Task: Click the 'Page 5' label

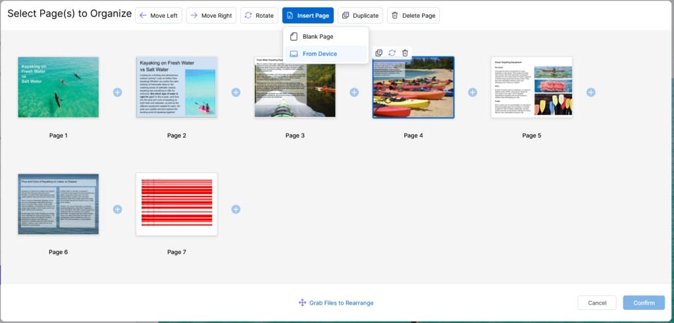Action: (532, 136)
